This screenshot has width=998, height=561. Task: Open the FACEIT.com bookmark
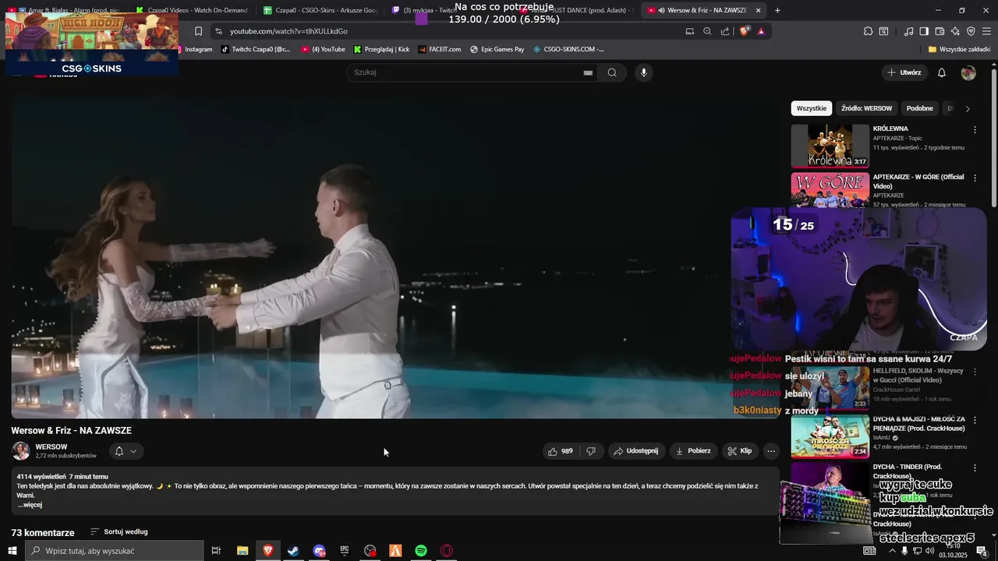[439, 49]
